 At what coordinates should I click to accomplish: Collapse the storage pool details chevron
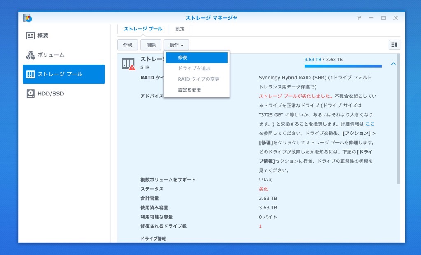point(393,64)
